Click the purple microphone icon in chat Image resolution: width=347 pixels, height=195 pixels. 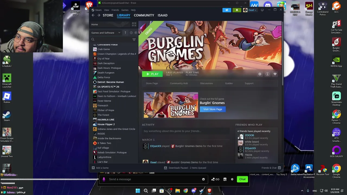pos(104,179)
